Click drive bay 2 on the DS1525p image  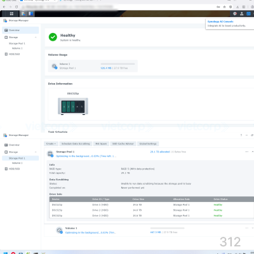pos(69,107)
